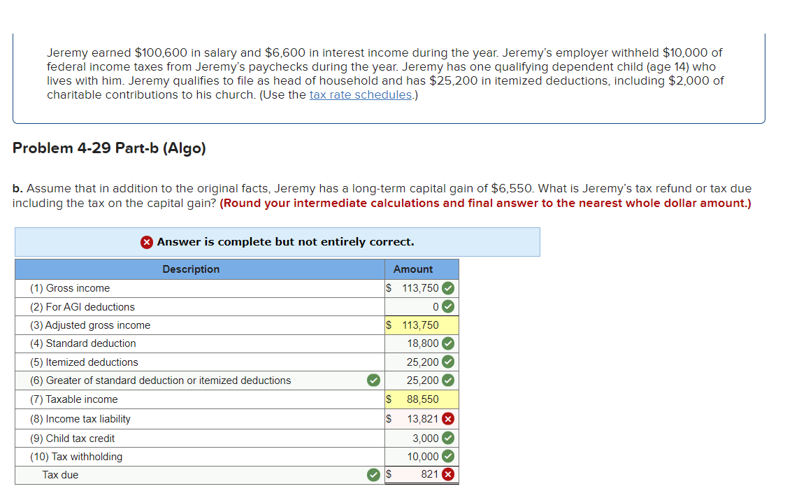Click '(9) Child tax credit' row label
Screen dimensions: 792x498
(72, 439)
